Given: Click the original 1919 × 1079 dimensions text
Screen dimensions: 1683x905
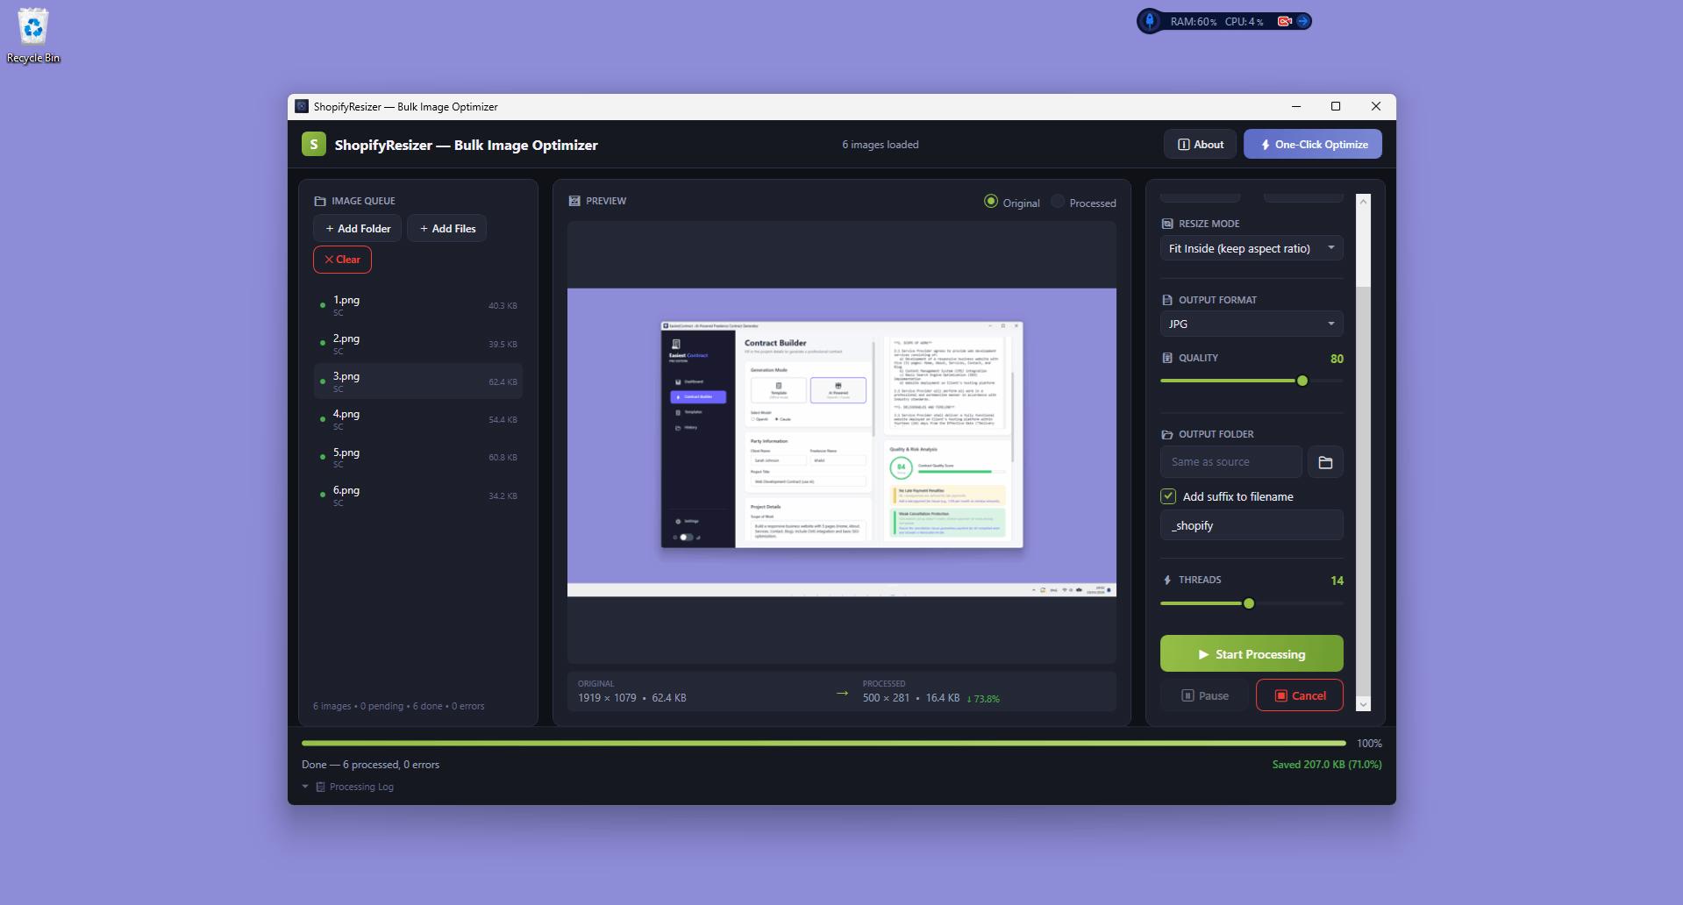Looking at the screenshot, I should 607,698.
